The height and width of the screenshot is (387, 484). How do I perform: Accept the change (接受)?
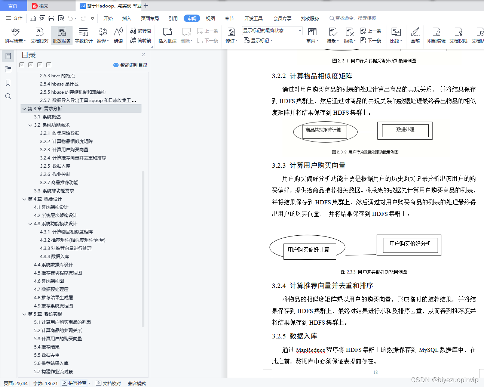333,35
